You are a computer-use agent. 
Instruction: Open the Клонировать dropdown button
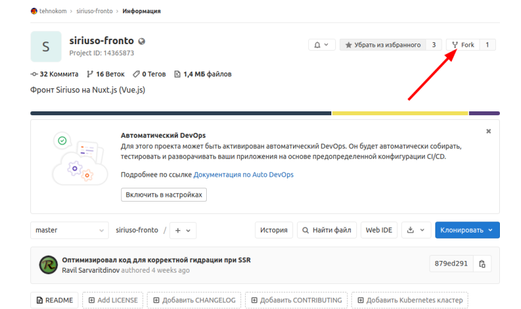click(x=467, y=230)
